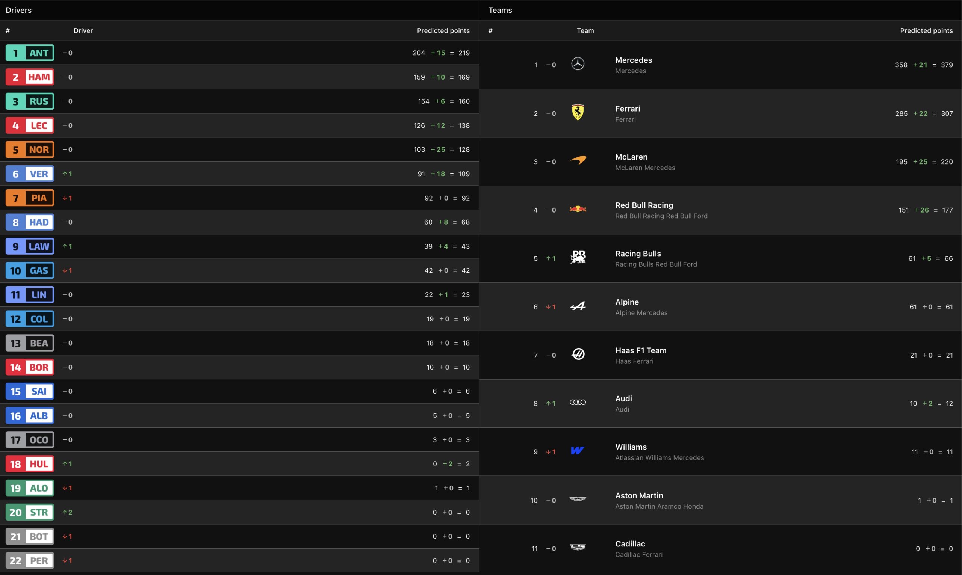
Task: Click the Haas F1 Team logo
Action: pyautogui.click(x=578, y=354)
